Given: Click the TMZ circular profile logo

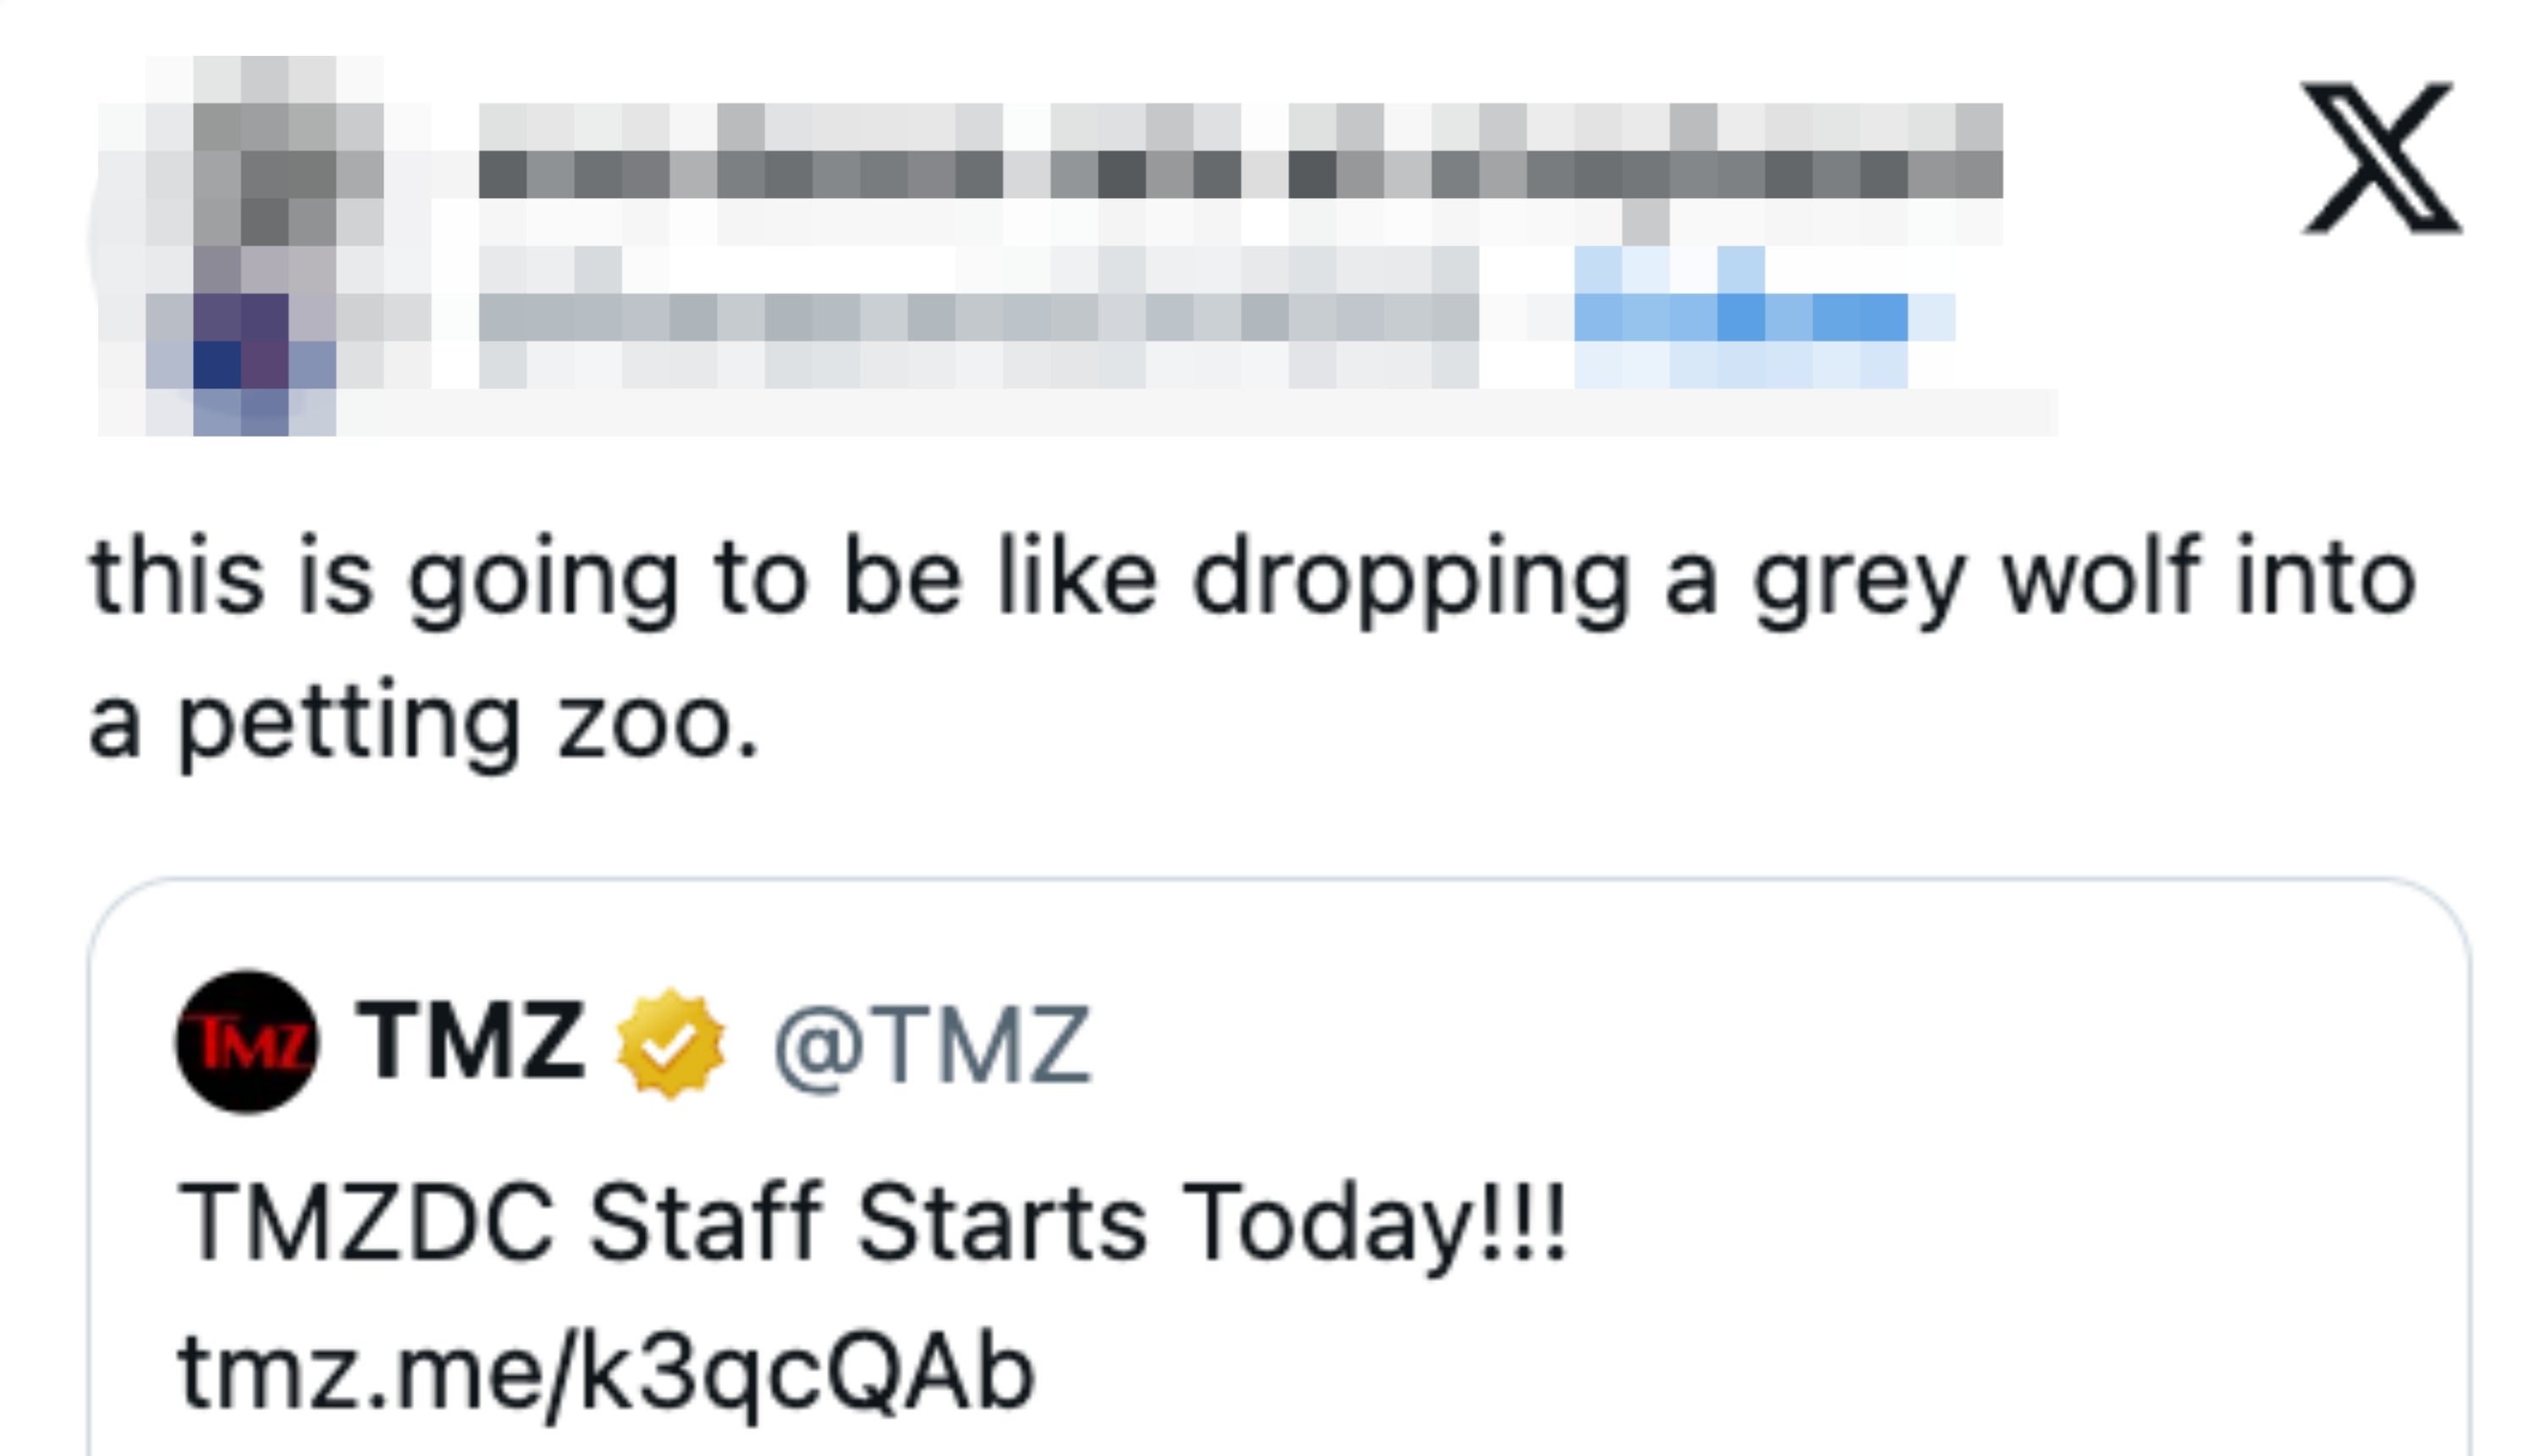Looking at the screenshot, I should point(247,1042).
